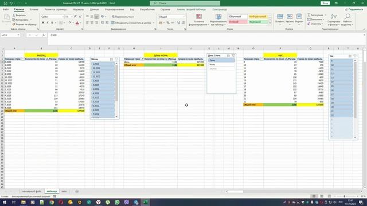This screenshot has width=367, height=206.
Task: Click the Cut (Вырезать) scissors icon
Action: pyautogui.click(x=14, y=15)
